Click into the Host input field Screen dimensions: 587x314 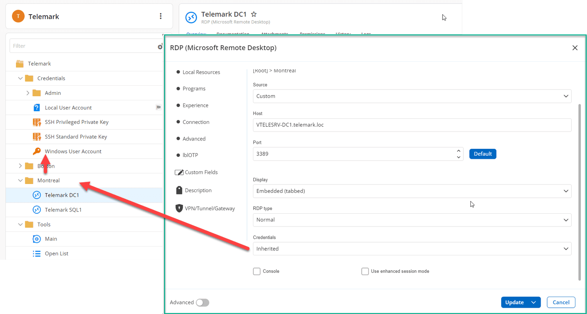412,125
